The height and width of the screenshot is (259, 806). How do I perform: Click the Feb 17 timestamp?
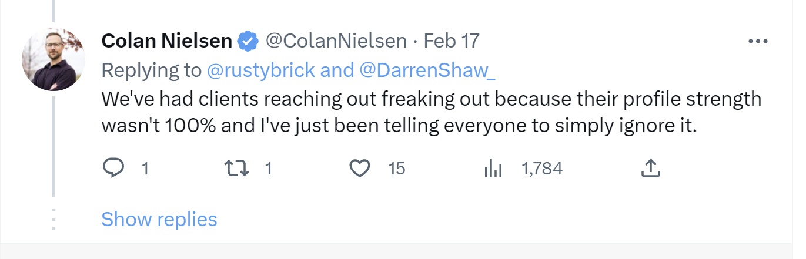coord(452,41)
